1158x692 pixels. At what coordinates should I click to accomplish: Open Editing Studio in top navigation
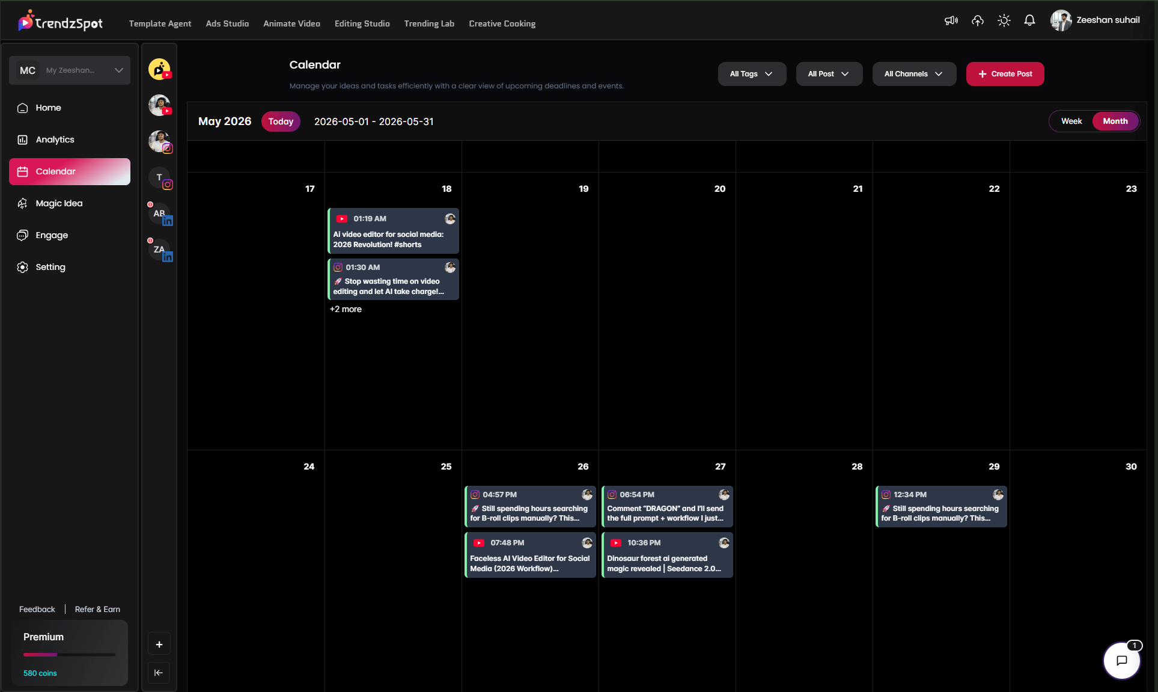362,23
